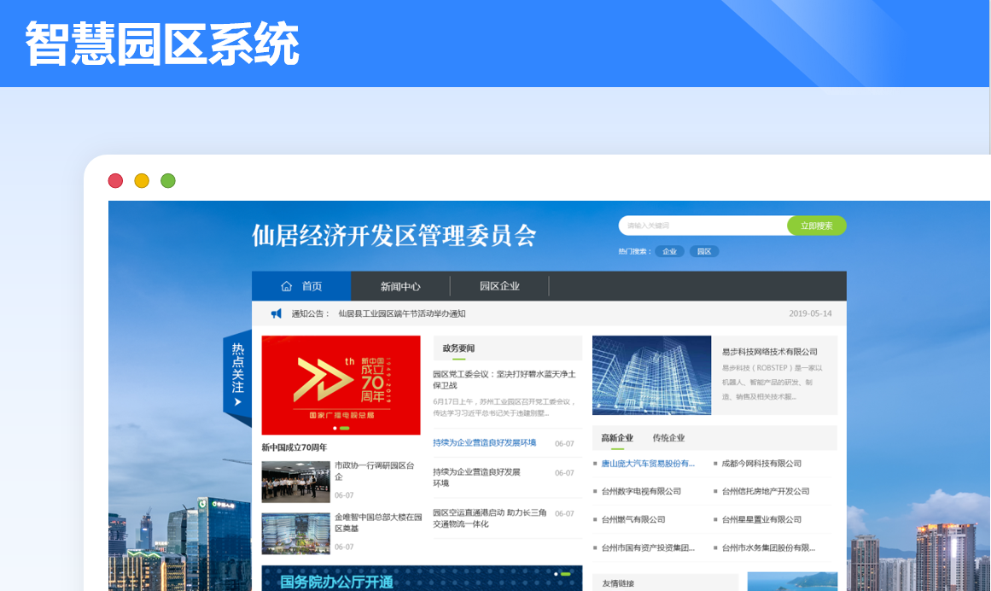Open 市政协一行调研园区台企 news thumbnail
This screenshot has width=991, height=591.
pos(296,482)
